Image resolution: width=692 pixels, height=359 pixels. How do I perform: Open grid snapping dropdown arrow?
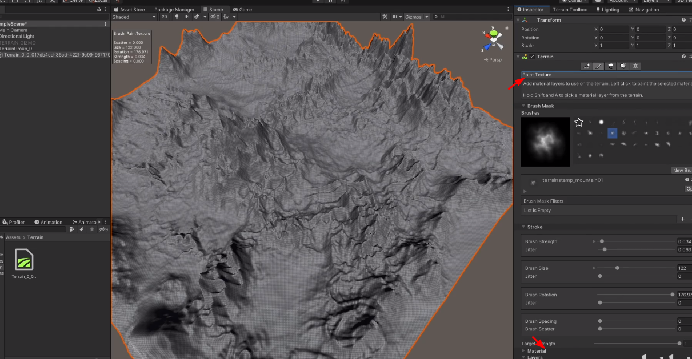tap(234, 17)
